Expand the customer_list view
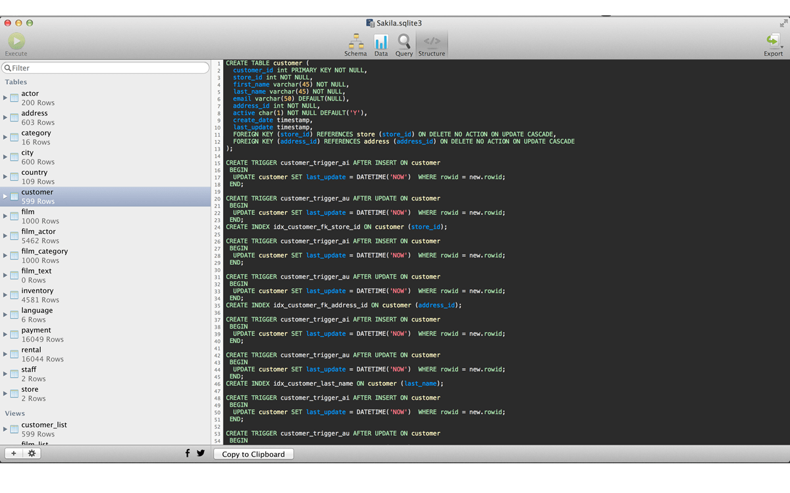 click(5, 429)
